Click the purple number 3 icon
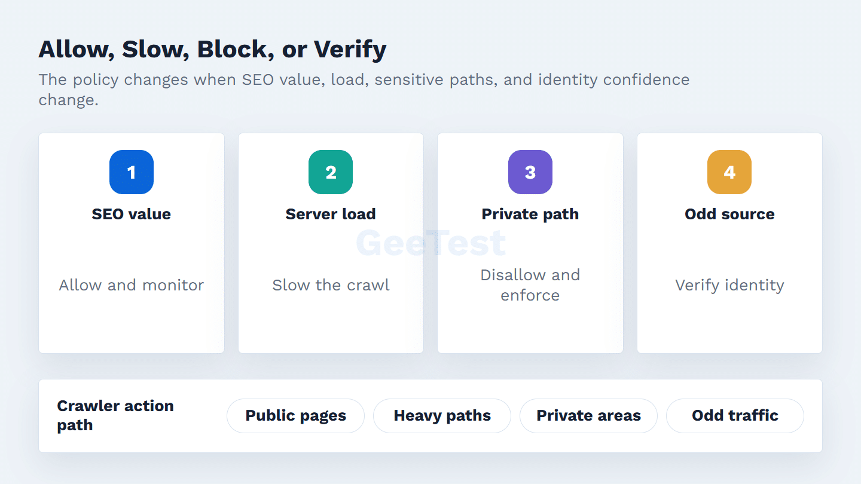Image resolution: width=861 pixels, height=484 pixels. 530,172
